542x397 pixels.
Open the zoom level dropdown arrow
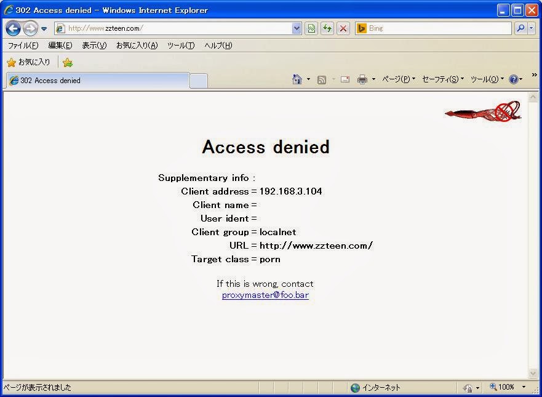(524, 387)
